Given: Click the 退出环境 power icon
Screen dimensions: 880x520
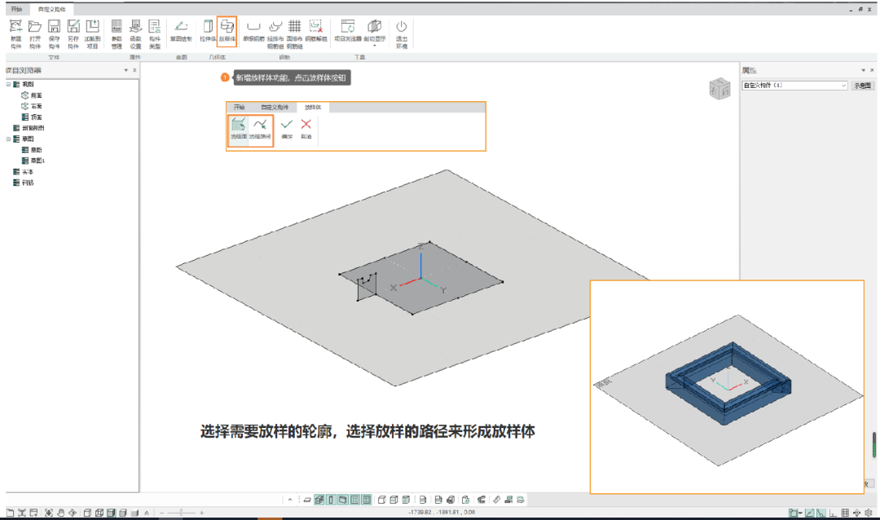Looking at the screenshot, I should tap(401, 31).
